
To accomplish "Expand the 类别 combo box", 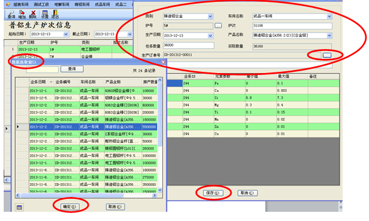I will 210,16.
